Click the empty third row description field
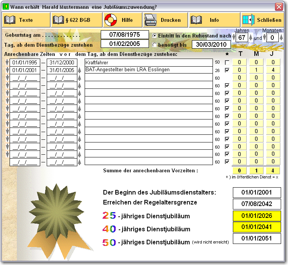288x265 pixels. click(x=149, y=77)
